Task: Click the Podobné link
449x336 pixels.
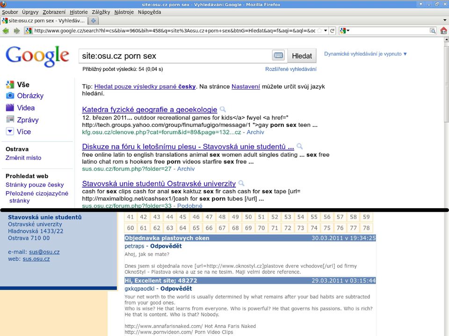Action: 189,206
